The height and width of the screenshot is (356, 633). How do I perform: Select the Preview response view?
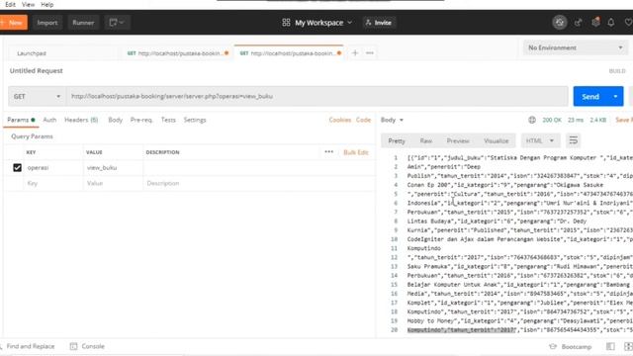[458, 140]
